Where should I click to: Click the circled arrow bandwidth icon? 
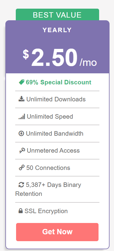(21, 133)
